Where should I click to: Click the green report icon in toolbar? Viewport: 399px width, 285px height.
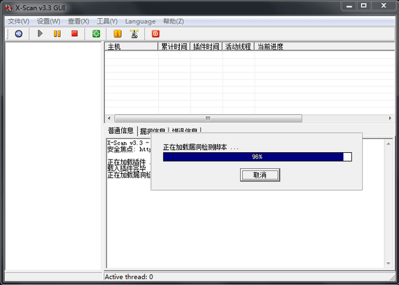(96, 34)
